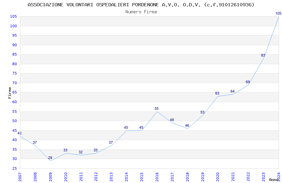Click the 2023 x-axis tick label

point(263,177)
